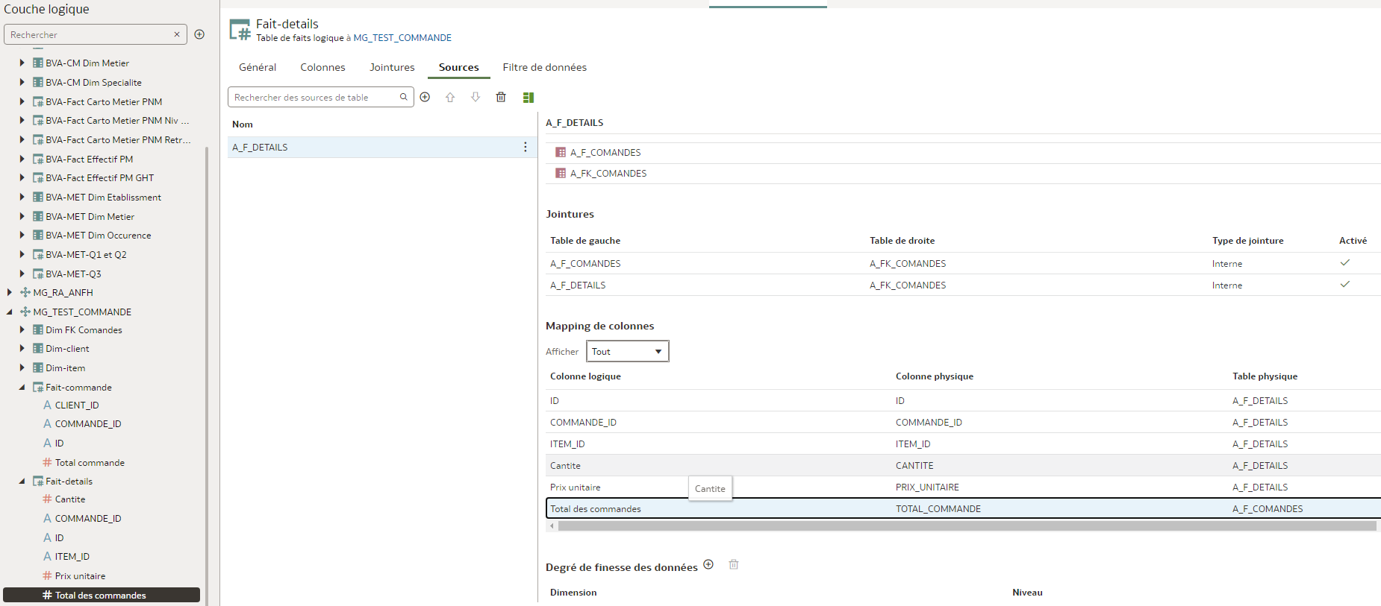The image size is (1381, 606).
Task: Click the A_FK_COMANDES source table entry
Action: [608, 173]
